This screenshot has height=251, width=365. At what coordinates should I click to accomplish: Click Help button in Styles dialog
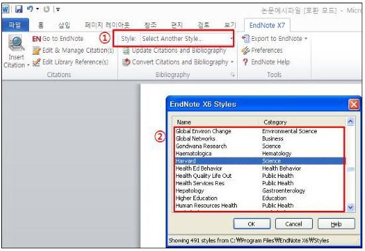tap(337, 224)
